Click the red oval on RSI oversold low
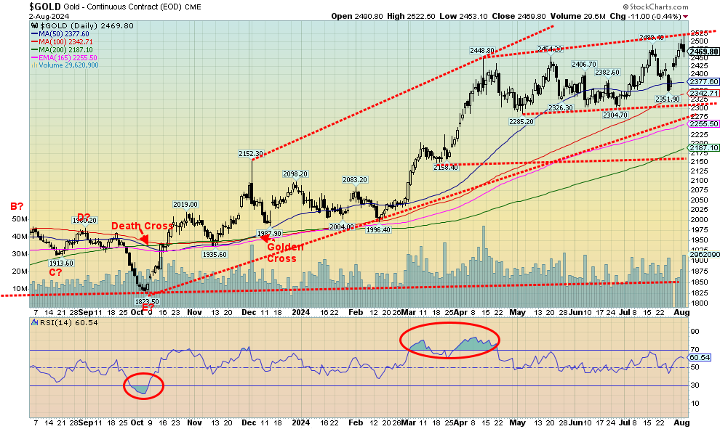 [x=143, y=385]
